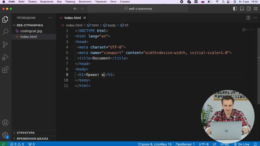Open Explorer panel more actions ellipsis

50,18
